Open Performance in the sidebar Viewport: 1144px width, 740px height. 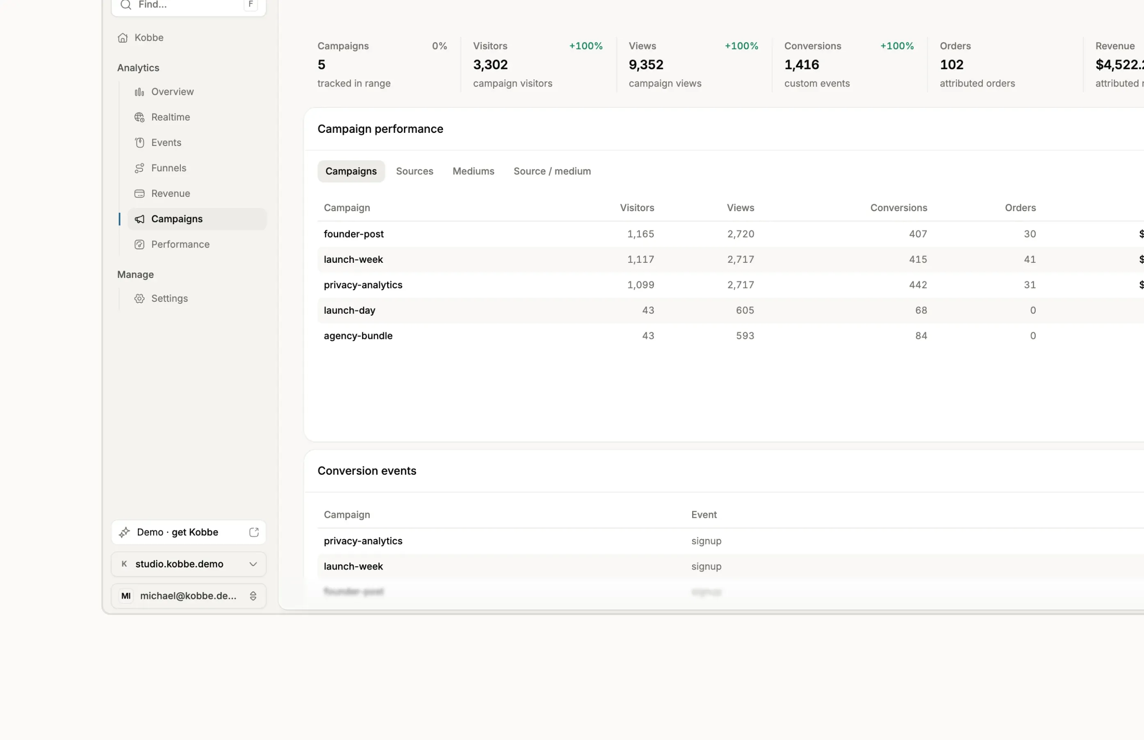(x=197, y=245)
